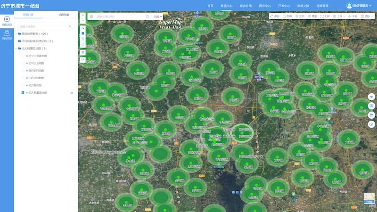Click the 济宁市城市一张图 title
Viewport: 377px width, 212px height.
click(x=20, y=6)
